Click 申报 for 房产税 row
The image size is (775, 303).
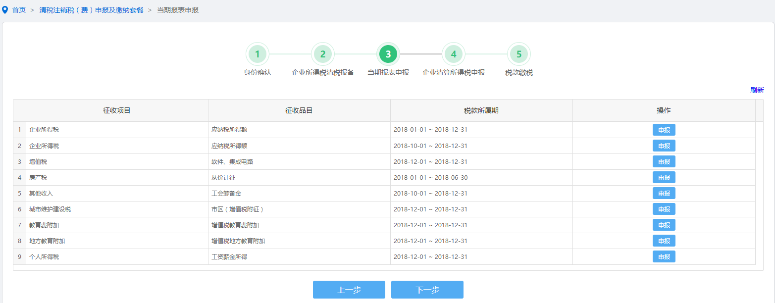tap(664, 177)
